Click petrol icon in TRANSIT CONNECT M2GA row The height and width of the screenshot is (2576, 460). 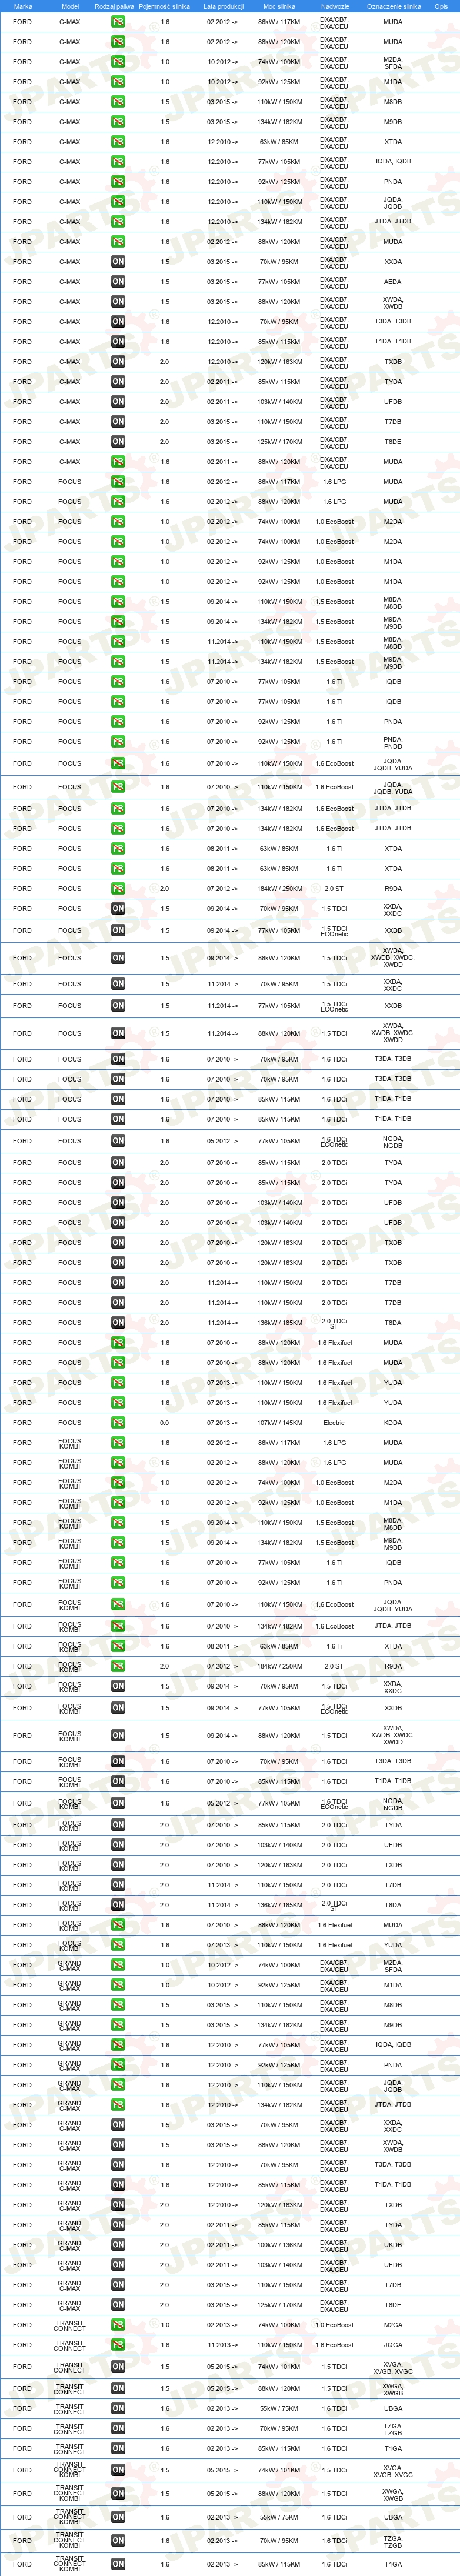(x=118, y=2325)
